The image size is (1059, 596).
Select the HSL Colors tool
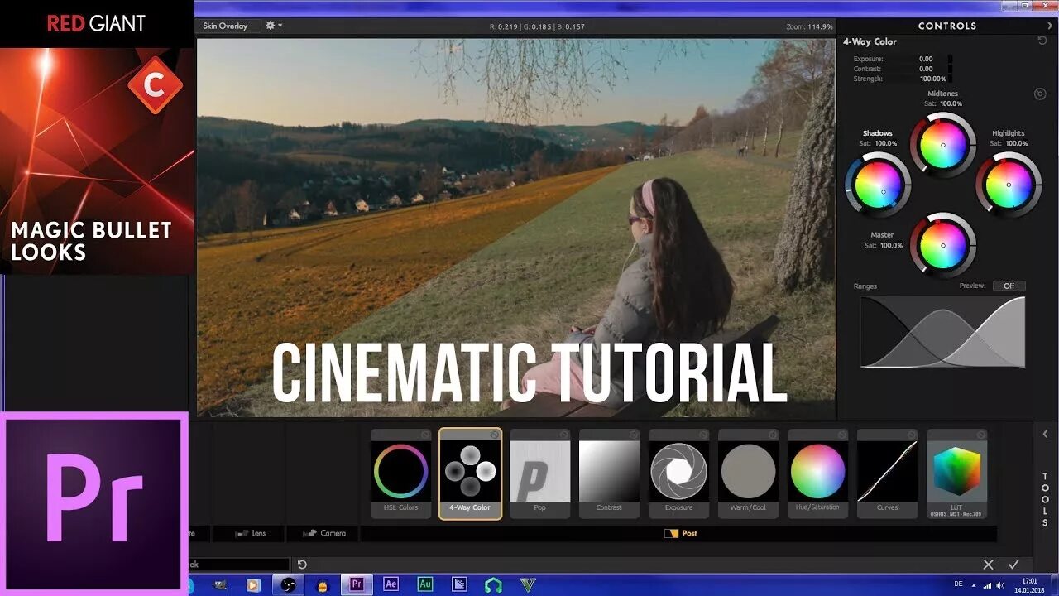pos(400,473)
